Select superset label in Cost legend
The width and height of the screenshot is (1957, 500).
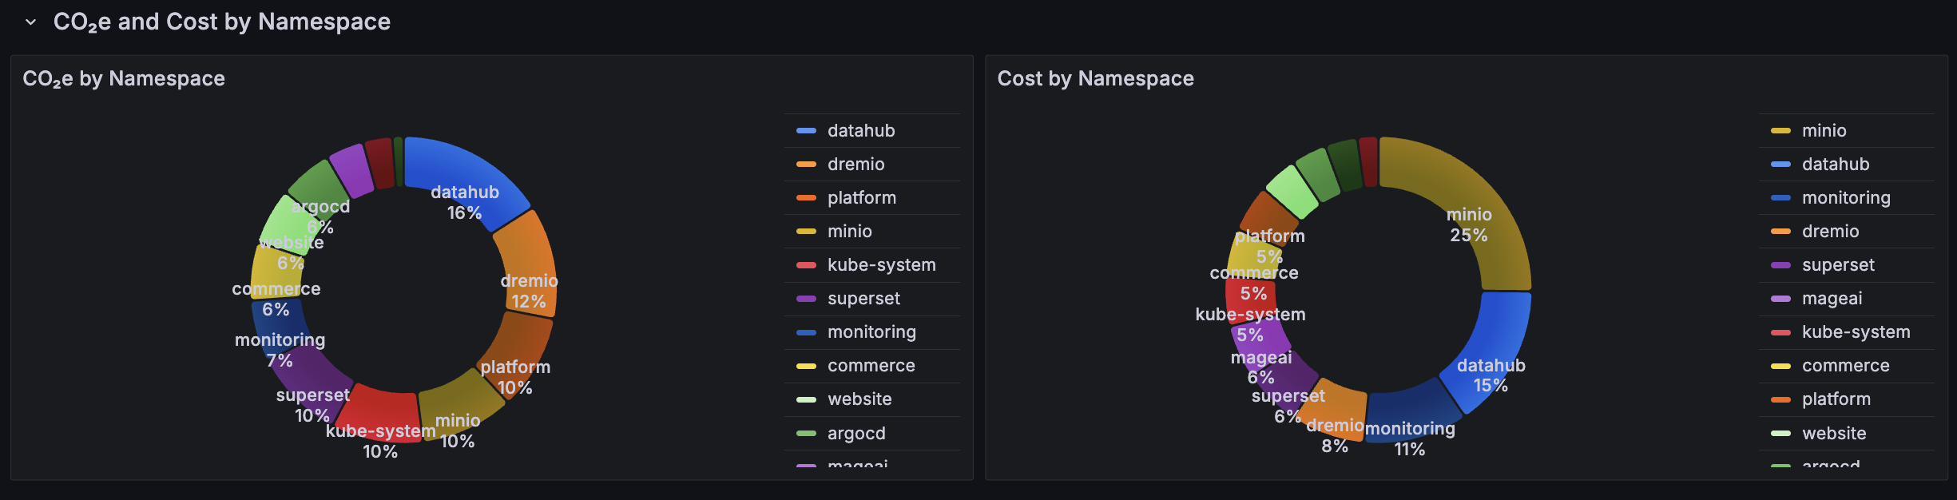click(1838, 264)
